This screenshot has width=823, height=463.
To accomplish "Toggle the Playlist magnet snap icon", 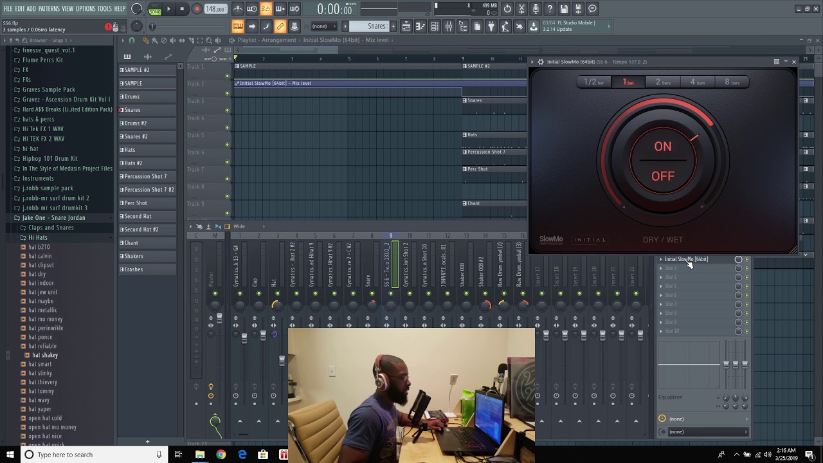I will (131, 41).
